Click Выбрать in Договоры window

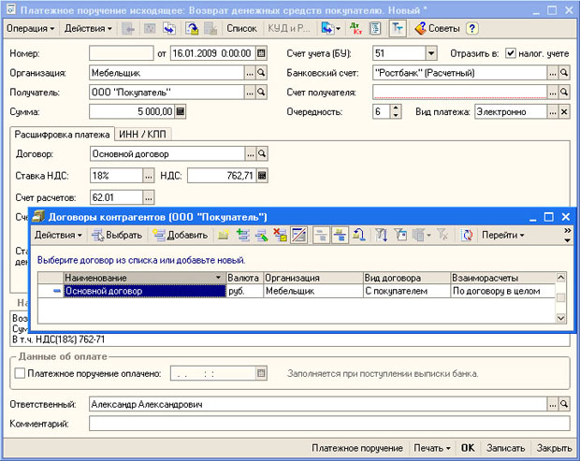[117, 235]
